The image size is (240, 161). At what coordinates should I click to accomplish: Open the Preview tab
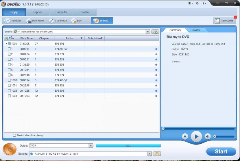pos(195,30)
